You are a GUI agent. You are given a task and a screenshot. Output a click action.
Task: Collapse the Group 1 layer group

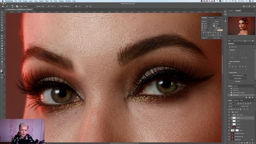(232, 112)
